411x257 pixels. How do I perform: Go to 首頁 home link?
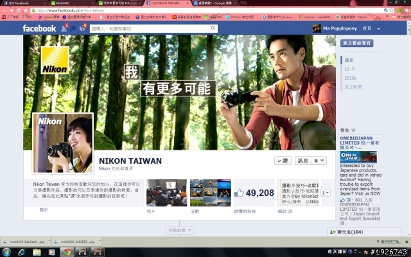click(367, 28)
